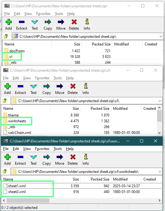Open File menu in worksheets window
Screen dimensions: 165x211
[6, 149]
